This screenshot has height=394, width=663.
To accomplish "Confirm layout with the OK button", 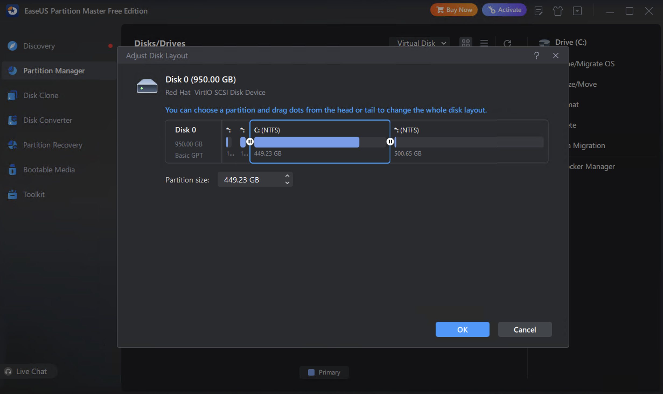I will tap(462, 329).
